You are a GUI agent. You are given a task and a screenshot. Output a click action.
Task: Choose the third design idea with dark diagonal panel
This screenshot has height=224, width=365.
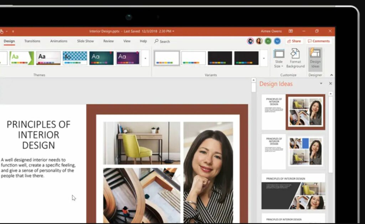click(293, 192)
